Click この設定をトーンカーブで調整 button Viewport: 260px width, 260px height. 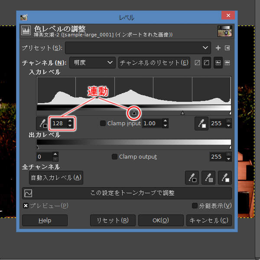coord(127,193)
